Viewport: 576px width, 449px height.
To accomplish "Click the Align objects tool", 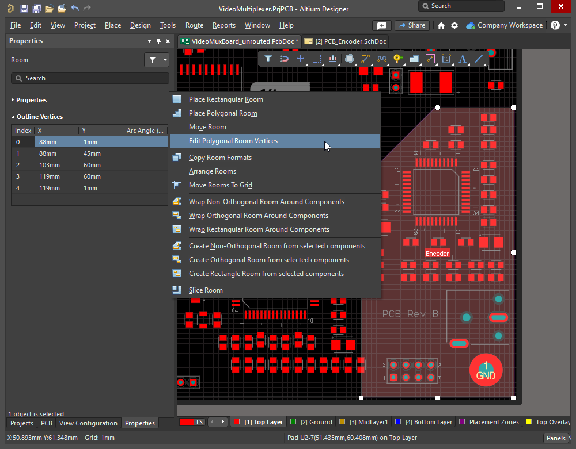I will click(333, 59).
